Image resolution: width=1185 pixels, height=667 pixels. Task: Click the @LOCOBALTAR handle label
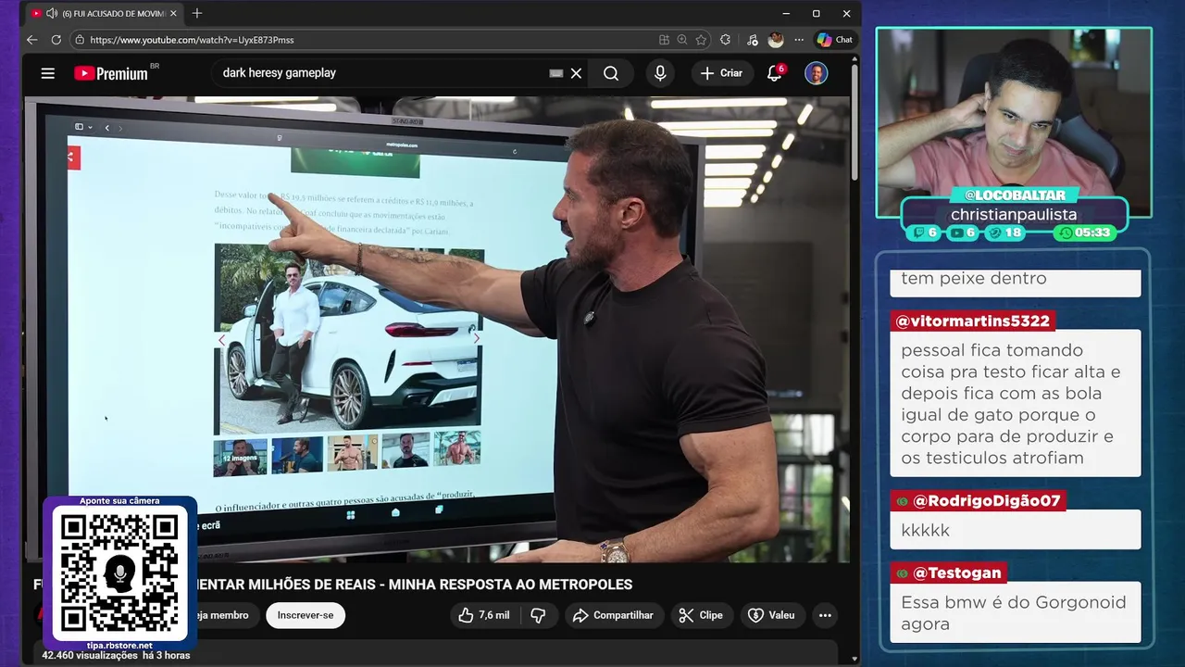pos(1015,195)
